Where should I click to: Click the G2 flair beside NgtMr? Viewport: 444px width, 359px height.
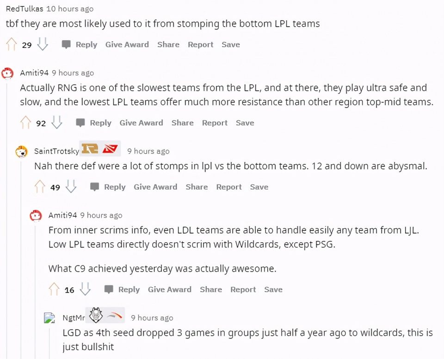tap(96, 315)
